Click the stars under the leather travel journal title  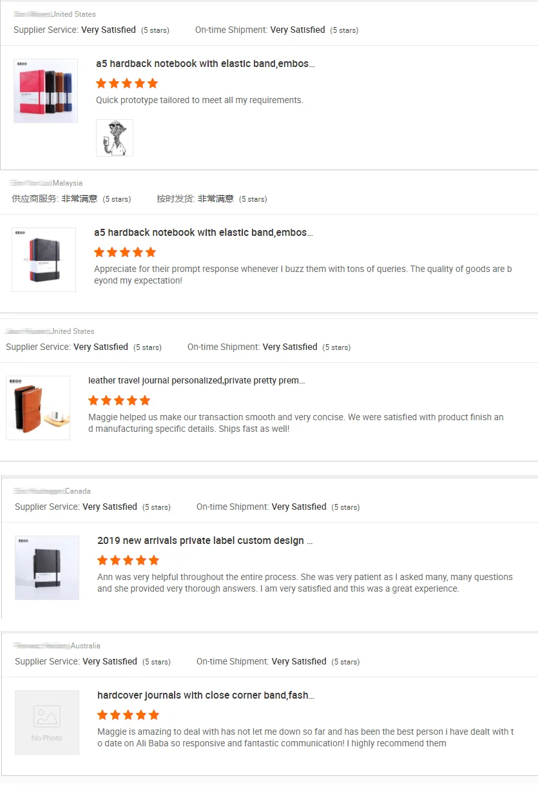click(119, 400)
